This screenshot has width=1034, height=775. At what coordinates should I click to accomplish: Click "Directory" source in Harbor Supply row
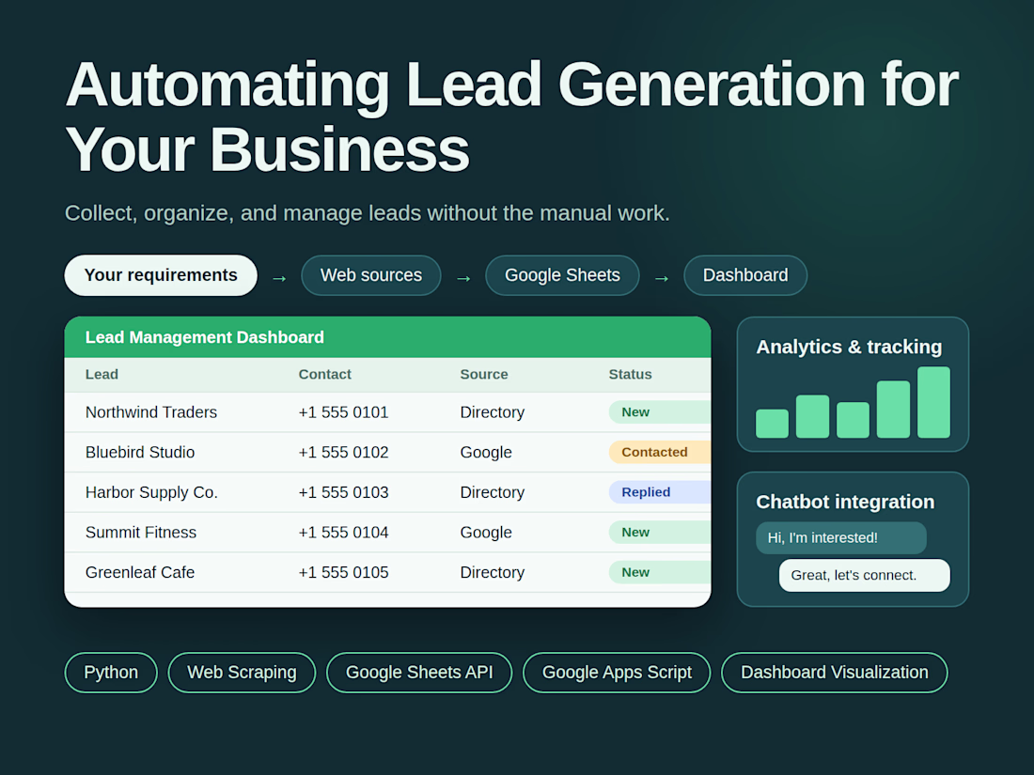point(492,492)
